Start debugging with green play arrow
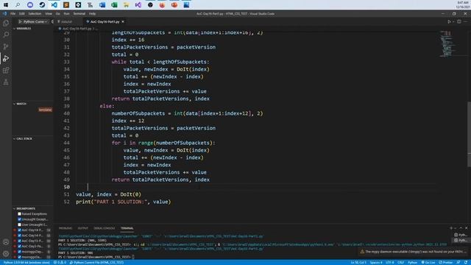This screenshot has width=471, height=265. [x=20, y=21]
